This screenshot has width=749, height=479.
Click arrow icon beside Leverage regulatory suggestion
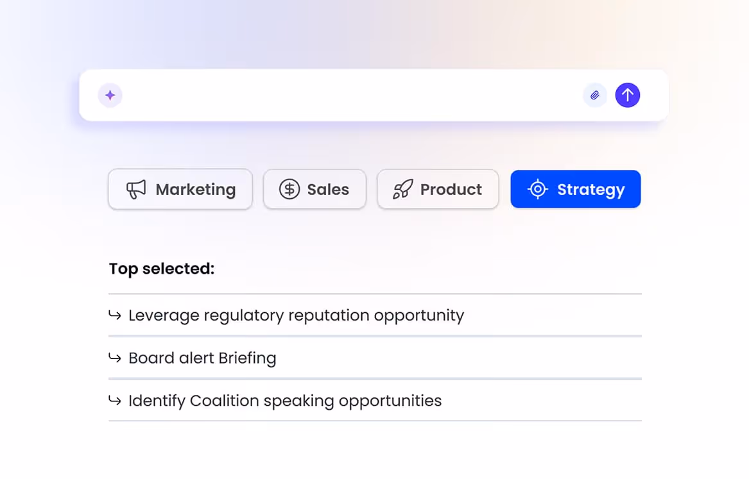tap(115, 315)
